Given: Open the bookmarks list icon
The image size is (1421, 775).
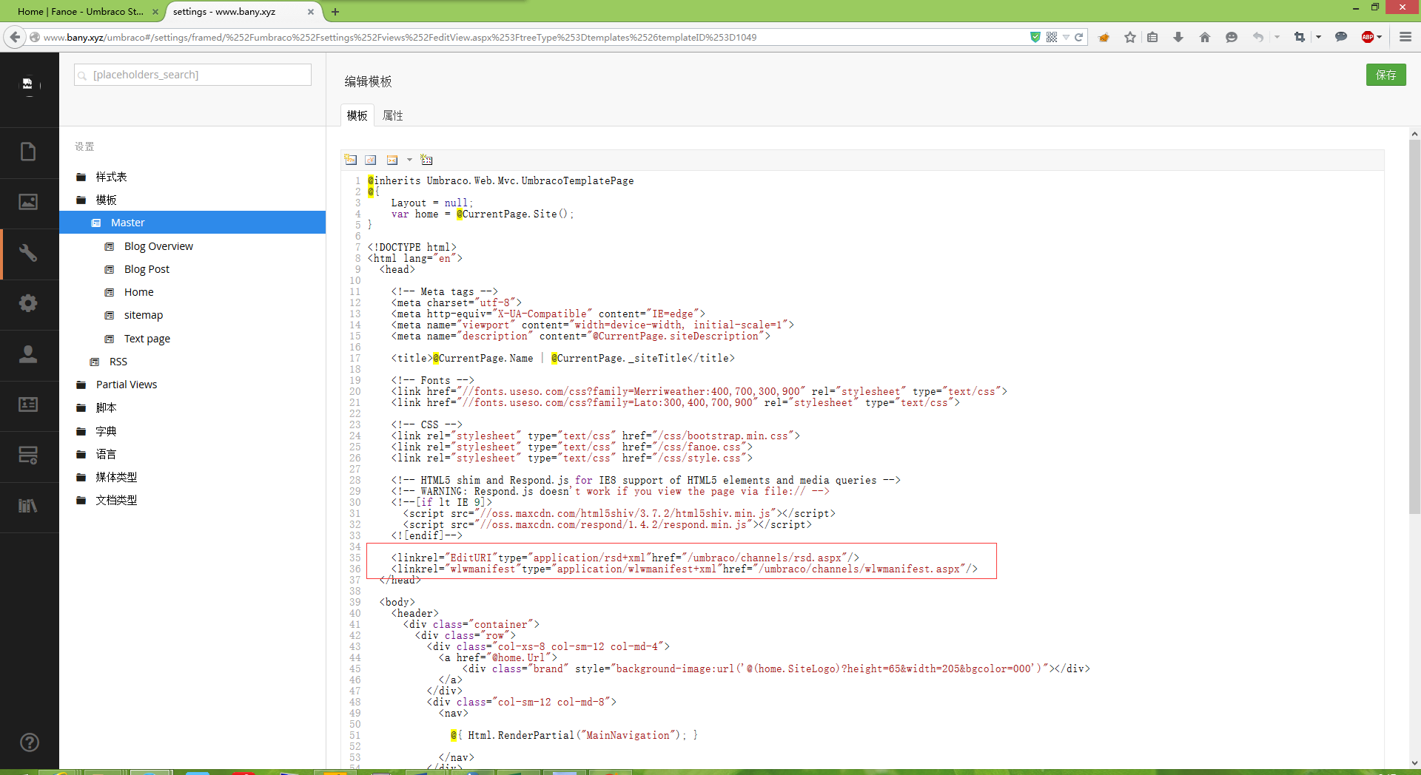Looking at the screenshot, I should (x=1152, y=37).
